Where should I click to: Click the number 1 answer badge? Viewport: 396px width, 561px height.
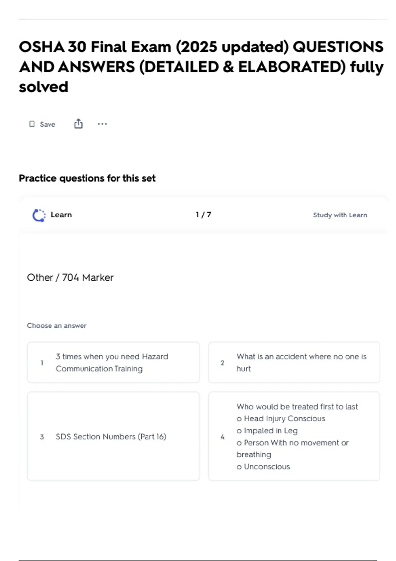click(x=42, y=363)
